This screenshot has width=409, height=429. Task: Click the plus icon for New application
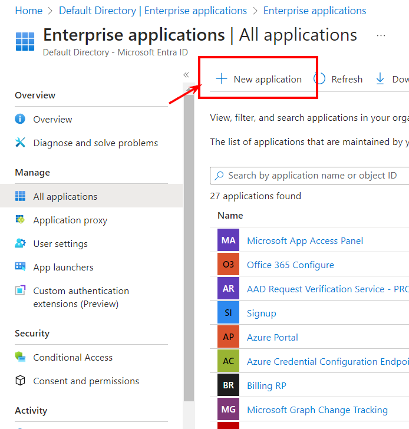[x=222, y=79]
